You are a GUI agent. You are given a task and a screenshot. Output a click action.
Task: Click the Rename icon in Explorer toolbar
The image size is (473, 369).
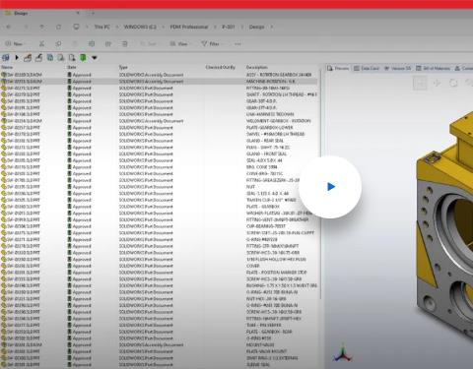[x=92, y=43]
